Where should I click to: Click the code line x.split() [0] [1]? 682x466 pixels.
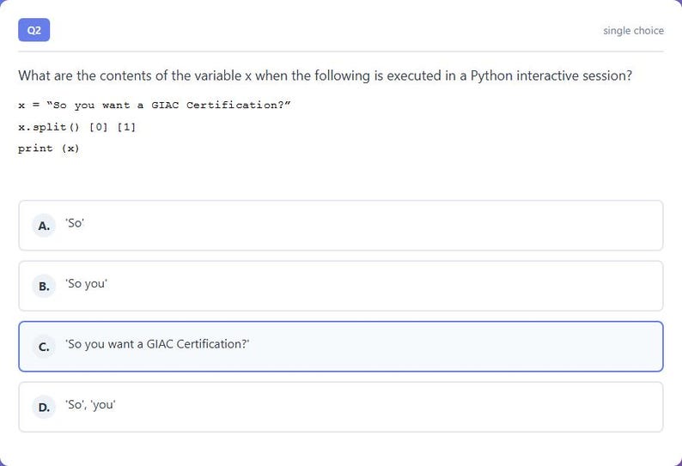(77, 127)
